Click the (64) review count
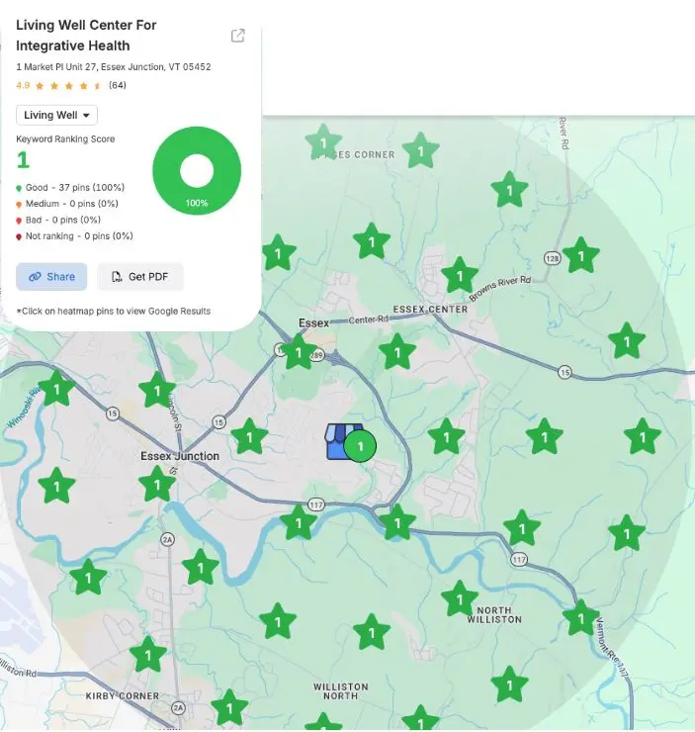Image resolution: width=695 pixels, height=732 pixels. coord(118,85)
